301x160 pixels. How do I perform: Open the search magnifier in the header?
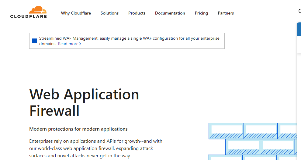[x=299, y=12]
